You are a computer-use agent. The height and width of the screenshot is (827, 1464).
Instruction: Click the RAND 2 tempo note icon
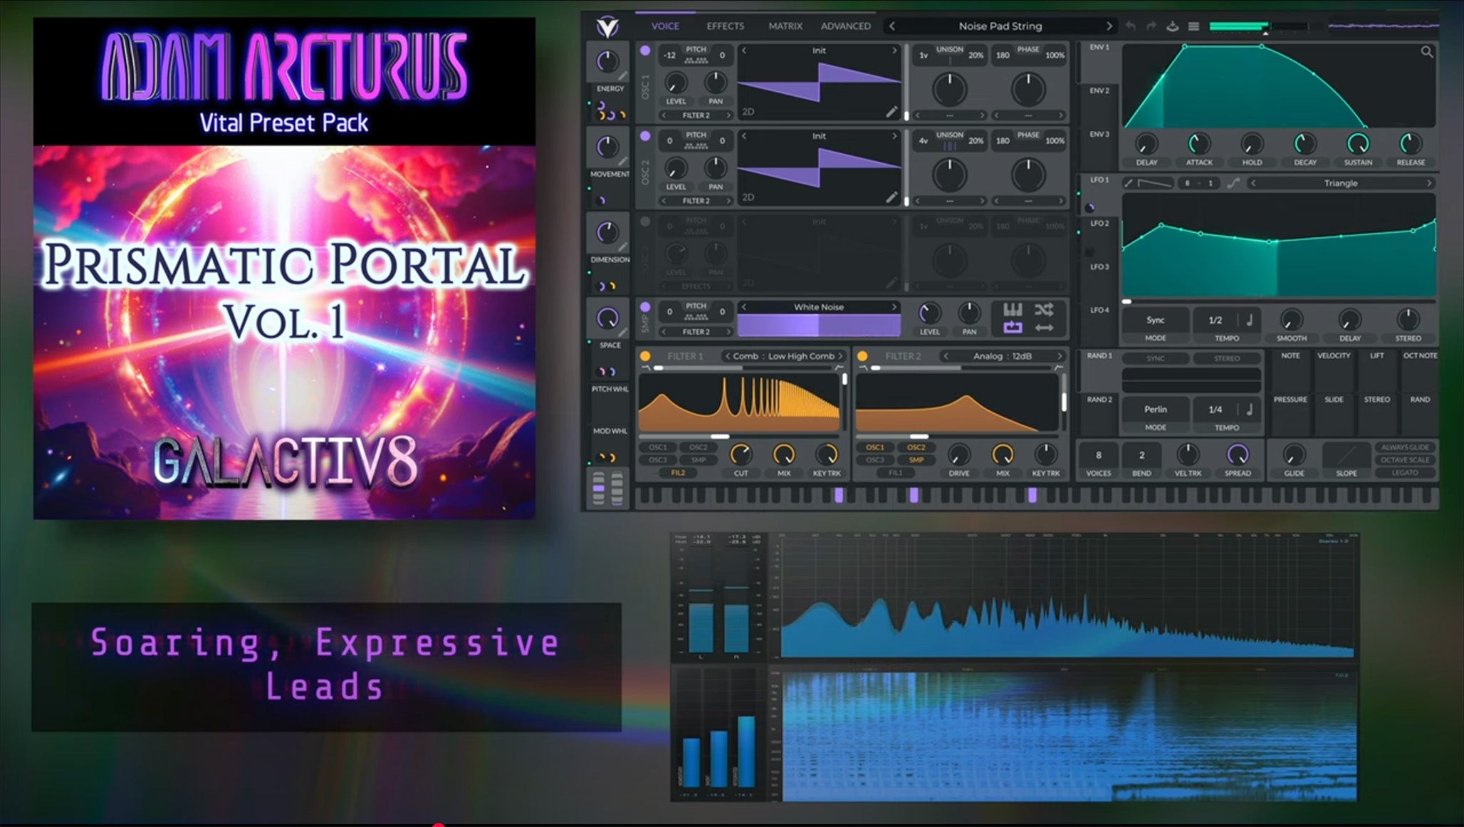coord(1249,409)
